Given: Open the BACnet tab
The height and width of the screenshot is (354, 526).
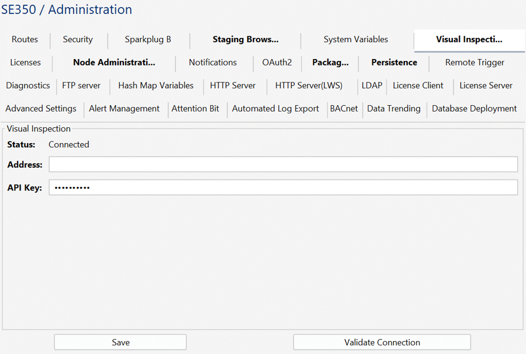Looking at the screenshot, I should pyautogui.click(x=344, y=109).
